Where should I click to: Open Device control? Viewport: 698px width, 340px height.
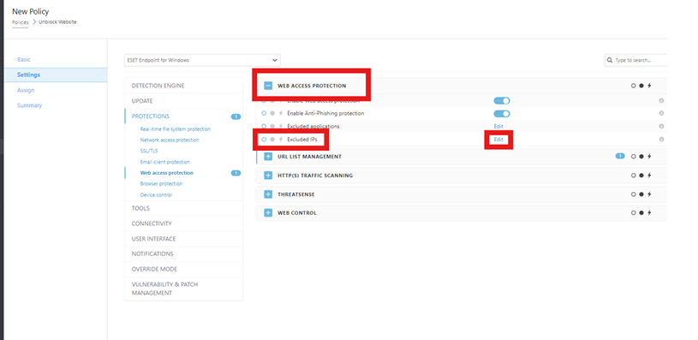[x=156, y=195]
